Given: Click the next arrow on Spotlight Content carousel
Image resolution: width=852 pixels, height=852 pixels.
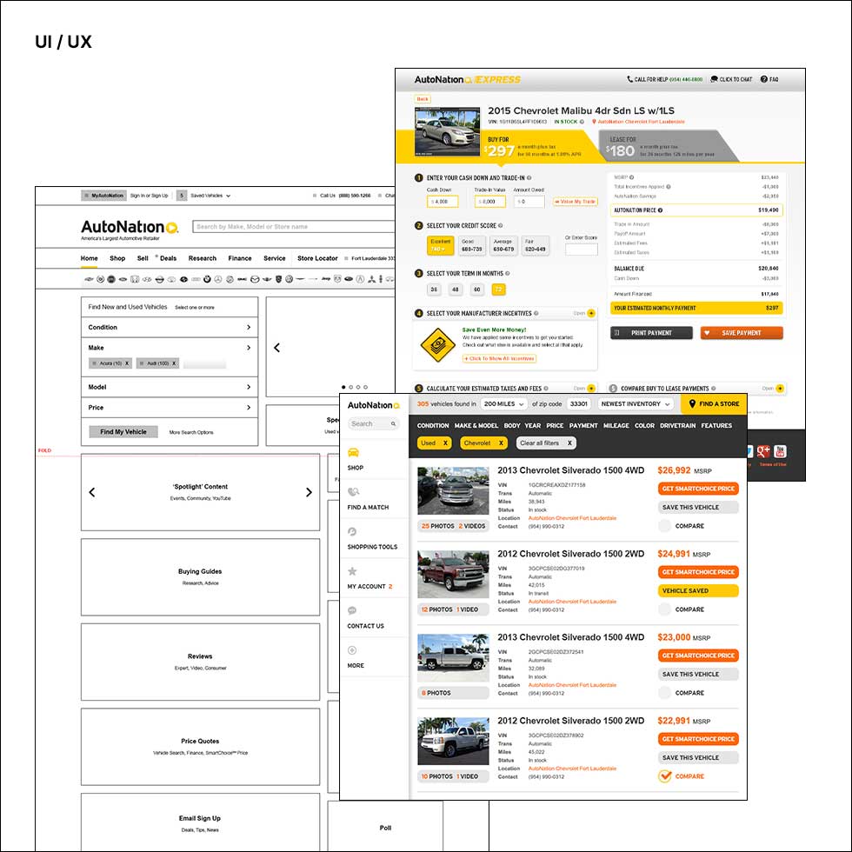Looking at the screenshot, I should click(309, 492).
